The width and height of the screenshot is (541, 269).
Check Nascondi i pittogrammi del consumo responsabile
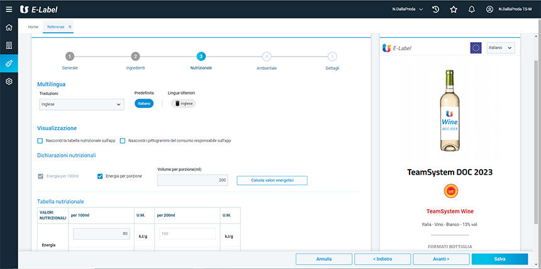[123, 141]
